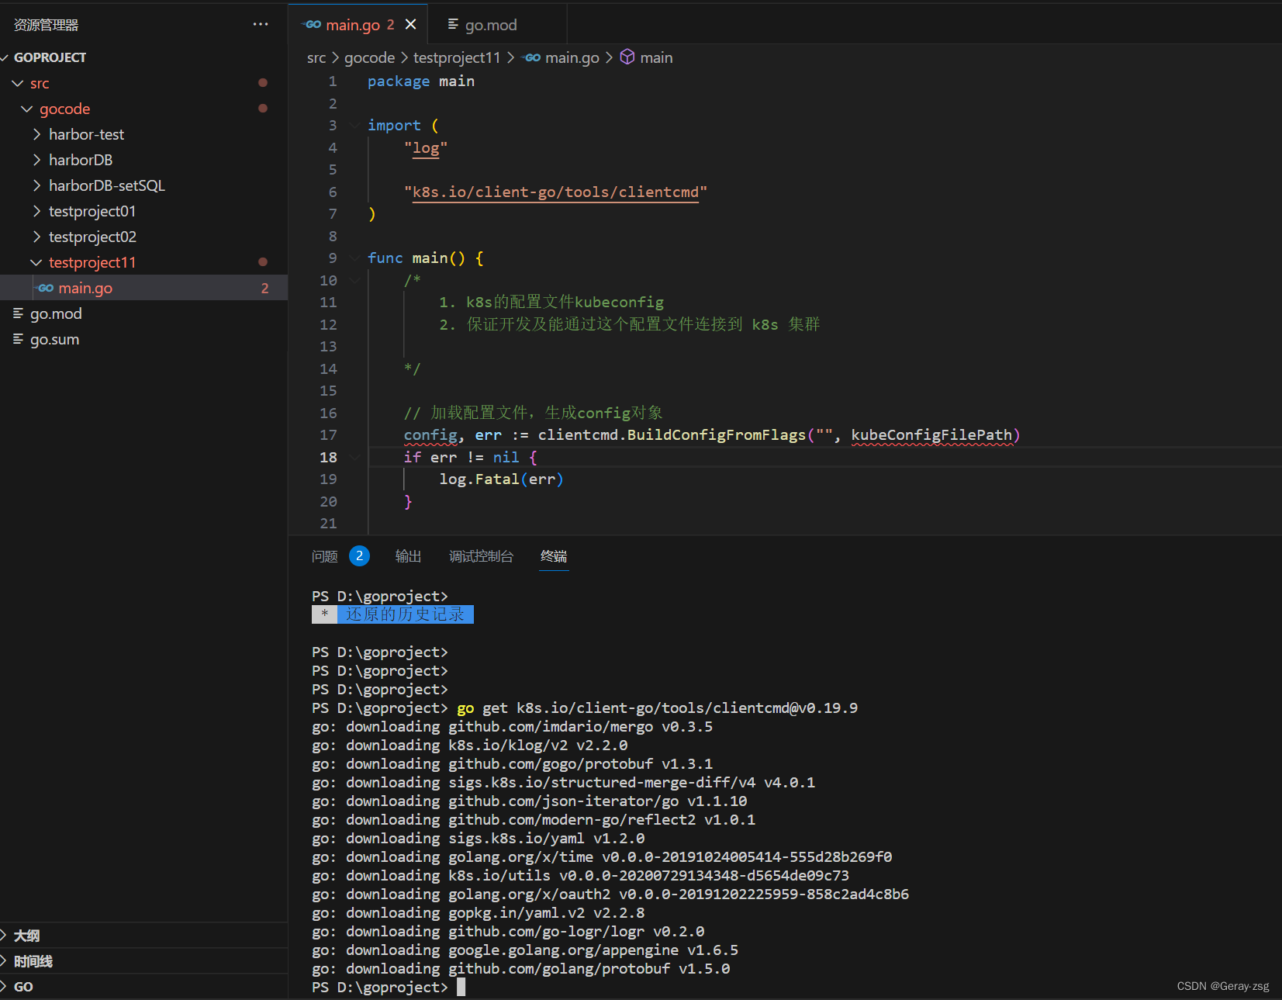Click line number 1 in gutter

coord(333,81)
